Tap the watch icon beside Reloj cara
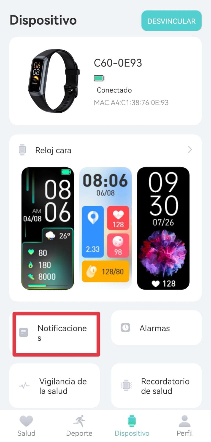The height and width of the screenshot is (442, 211). tap(22, 150)
